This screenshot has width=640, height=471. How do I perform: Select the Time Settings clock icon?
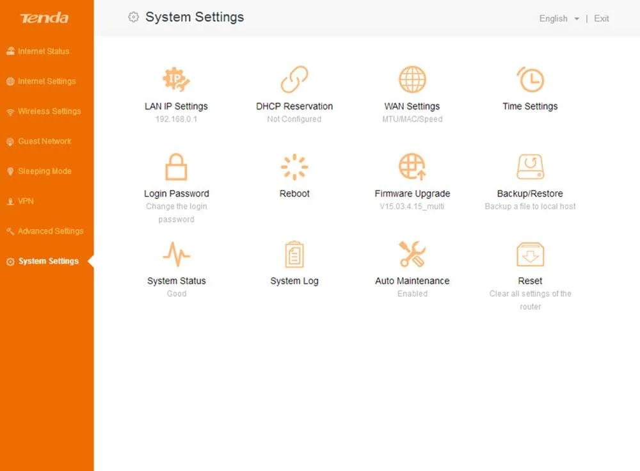click(530, 80)
